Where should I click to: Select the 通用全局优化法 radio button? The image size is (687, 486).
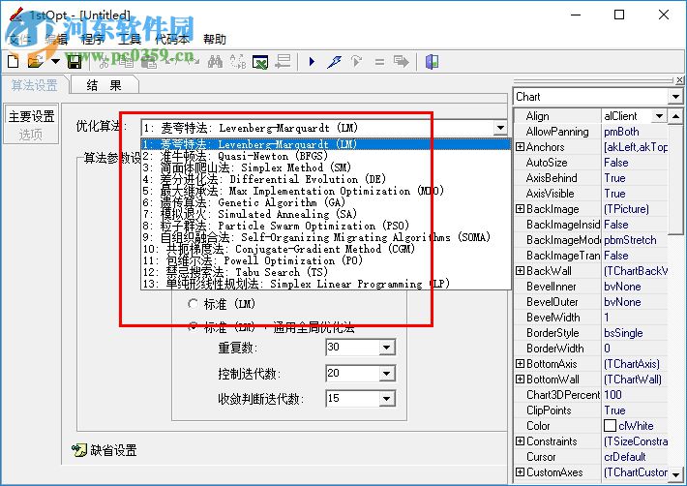click(193, 327)
